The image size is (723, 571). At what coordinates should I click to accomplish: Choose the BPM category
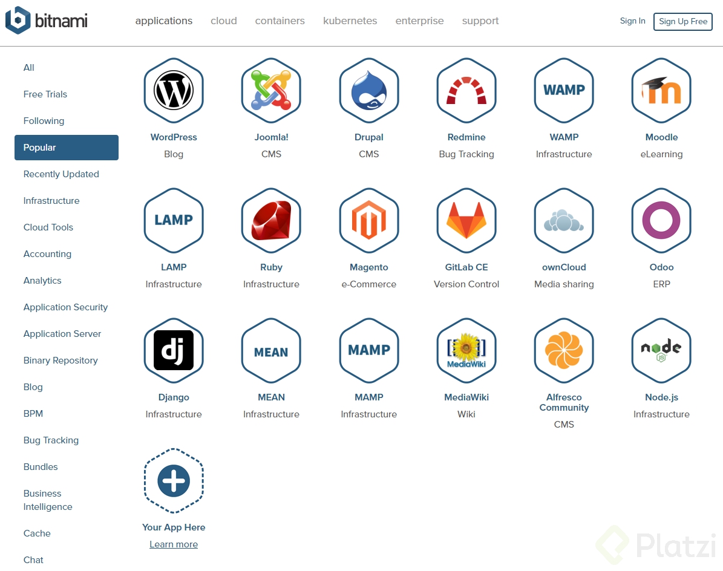[x=33, y=414]
